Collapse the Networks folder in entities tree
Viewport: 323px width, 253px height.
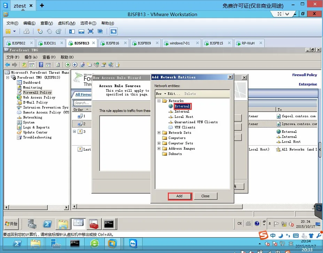pyautogui.click(x=159, y=101)
